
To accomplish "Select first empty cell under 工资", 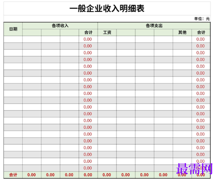I will coord(107,39).
